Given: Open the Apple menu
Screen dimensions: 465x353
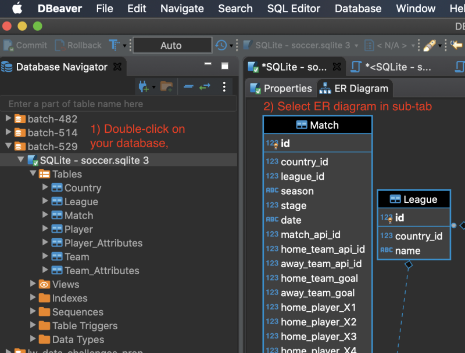Looking at the screenshot, I should click(17, 8).
